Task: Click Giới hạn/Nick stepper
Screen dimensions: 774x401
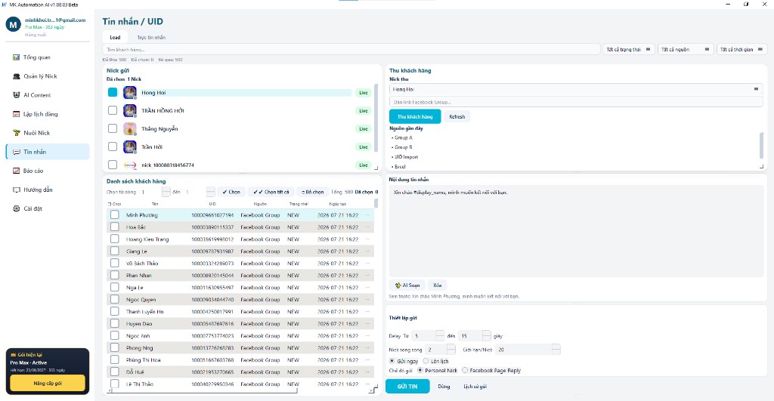Action: click(556, 349)
